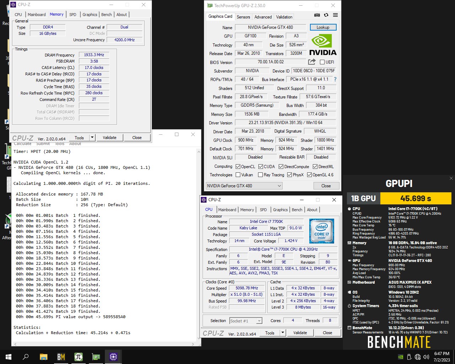Open CPU-Z taskbar icon
Image resolution: width=455 pixels, height=364 pixels.
[x=113, y=357]
